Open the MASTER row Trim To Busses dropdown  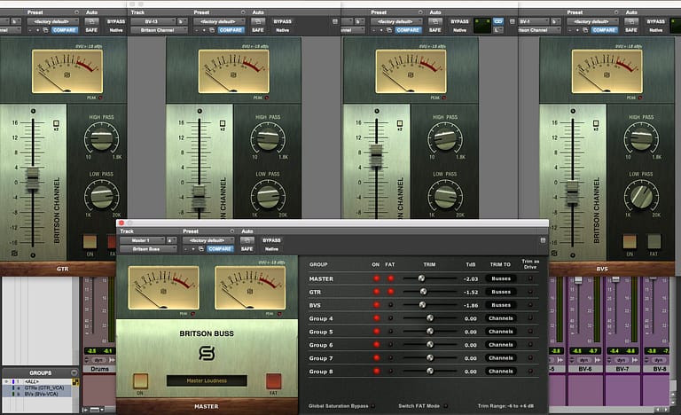tap(501, 278)
